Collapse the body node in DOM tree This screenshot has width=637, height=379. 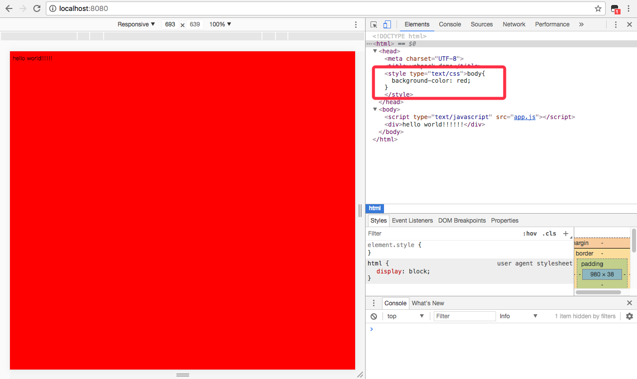pos(376,110)
